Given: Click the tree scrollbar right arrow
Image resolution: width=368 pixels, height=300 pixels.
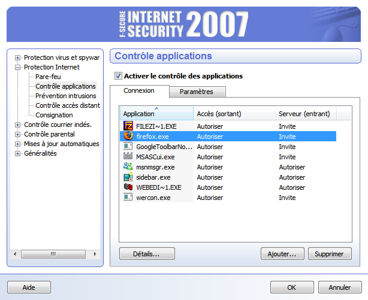Looking at the screenshot, I should 95,254.
